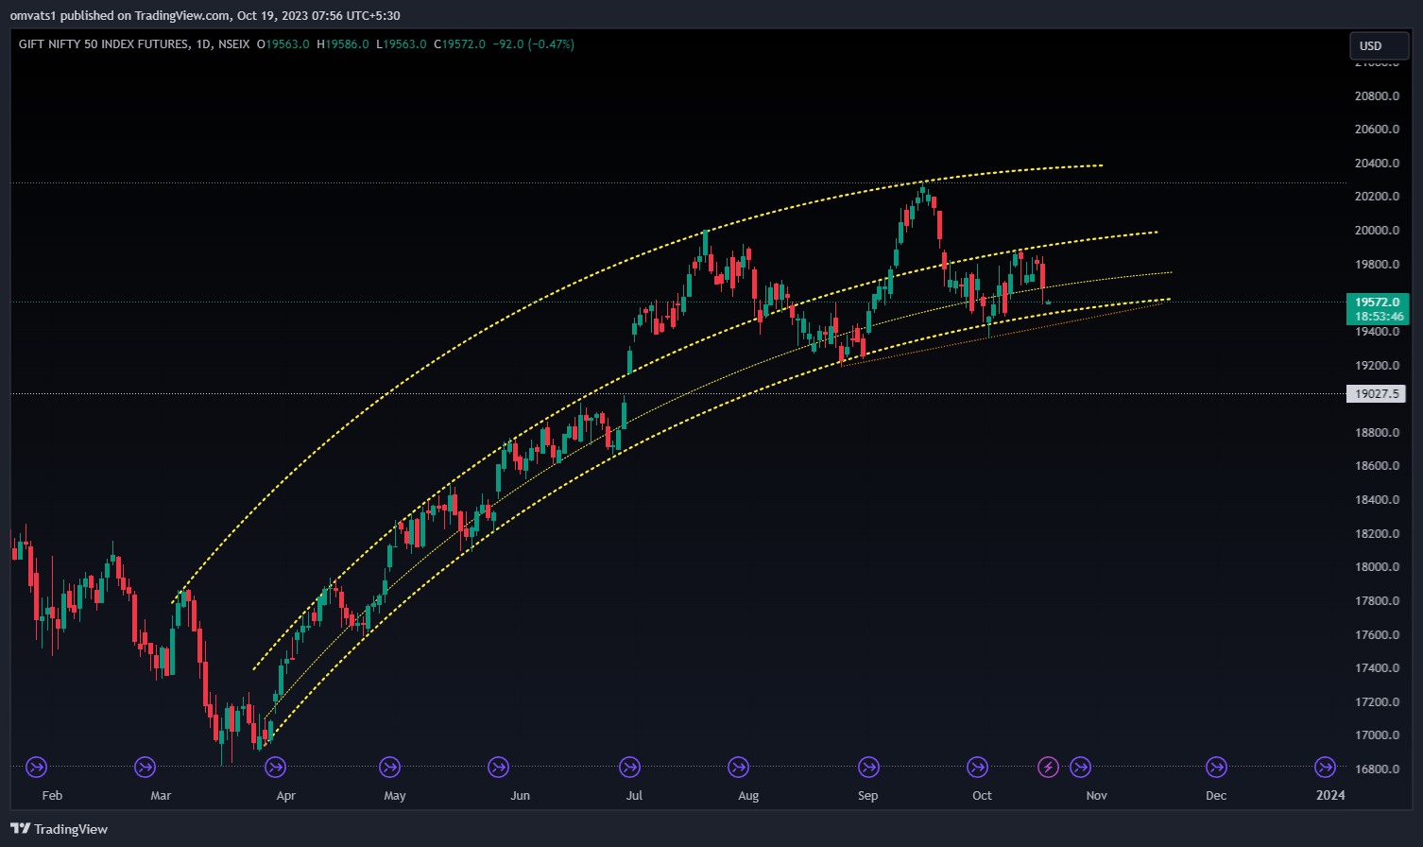Viewport: 1423px width, 847px height.
Task: Open the event marker icon above May
Action: coord(389,767)
